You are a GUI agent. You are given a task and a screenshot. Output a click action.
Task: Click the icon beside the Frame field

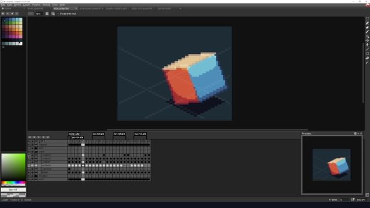pos(353,200)
